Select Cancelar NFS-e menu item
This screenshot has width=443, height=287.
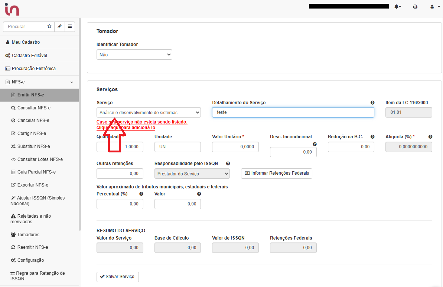point(33,121)
